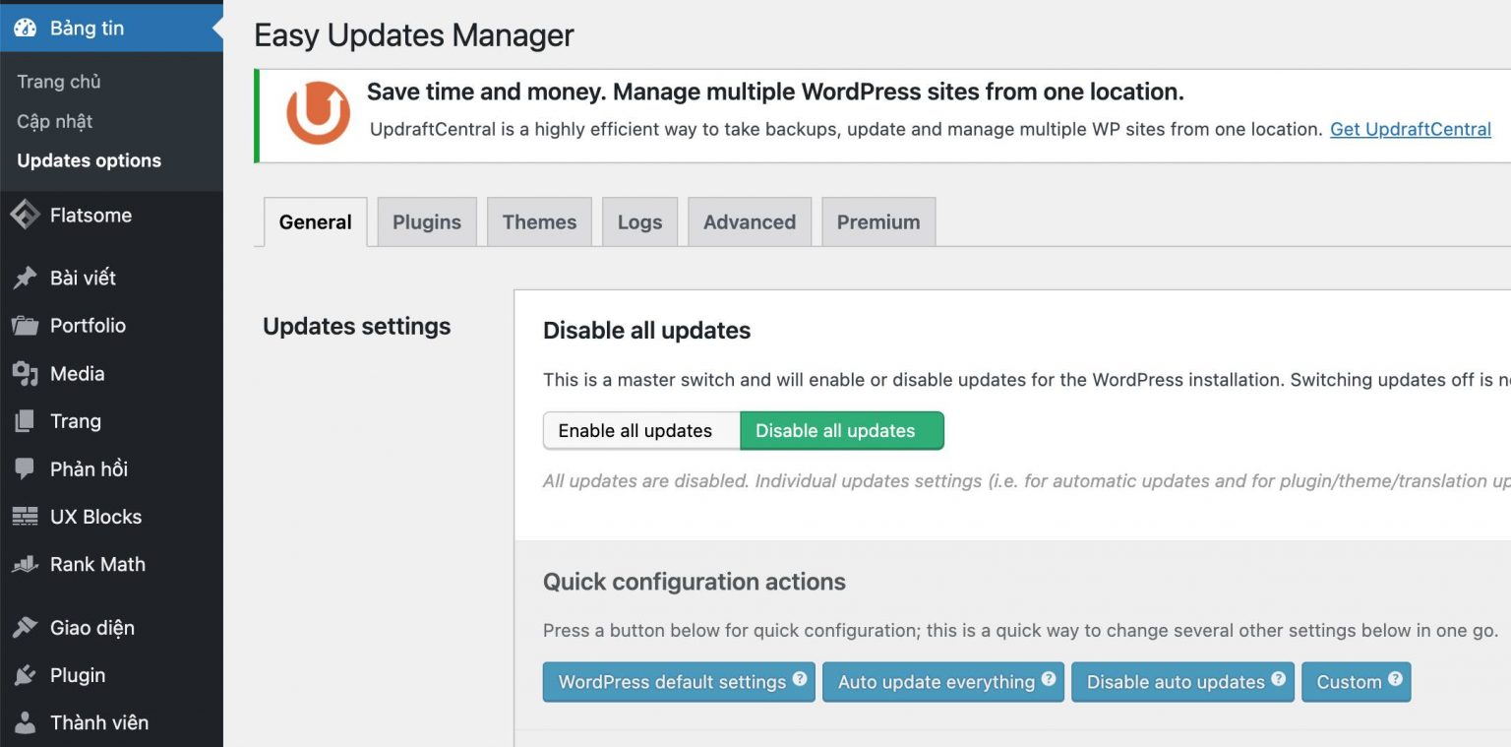Open the Premium tab
The height and width of the screenshot is (747, 1511).
tap(878, 222)
